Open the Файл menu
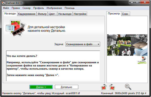The height and width of the screenshot is (97, 151). point(6,8)
